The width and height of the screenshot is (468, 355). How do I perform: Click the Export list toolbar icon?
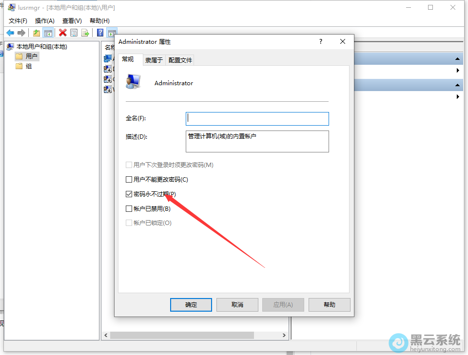85,33
